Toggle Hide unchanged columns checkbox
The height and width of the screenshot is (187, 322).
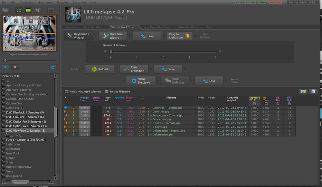tap(66, 92)
